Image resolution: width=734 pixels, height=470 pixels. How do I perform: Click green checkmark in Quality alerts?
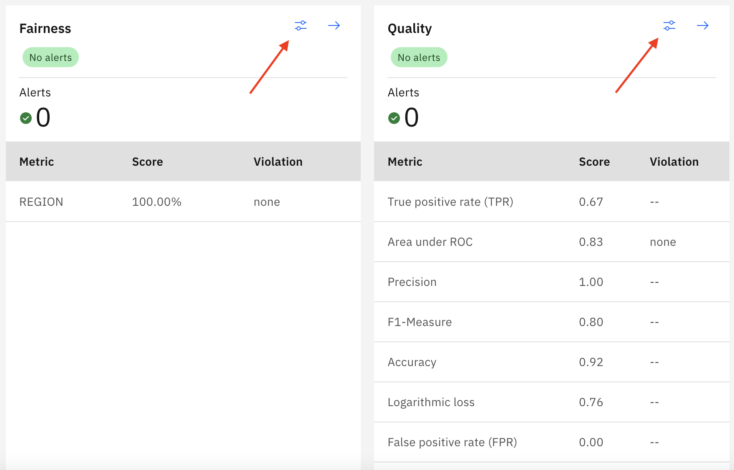[394, 118]
